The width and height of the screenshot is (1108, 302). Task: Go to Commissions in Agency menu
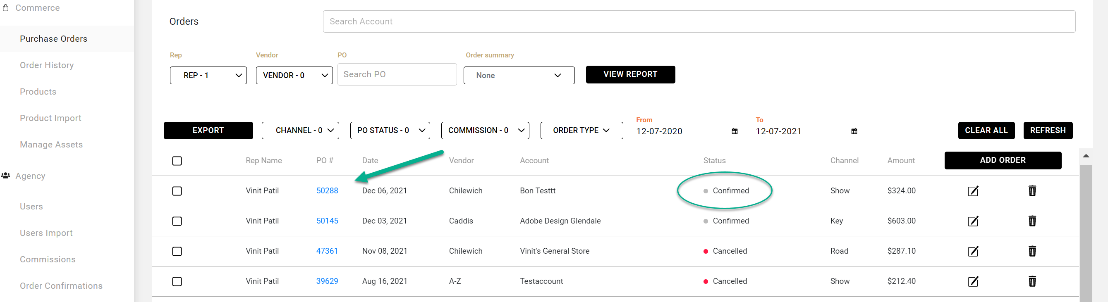(x=47, y=259)
